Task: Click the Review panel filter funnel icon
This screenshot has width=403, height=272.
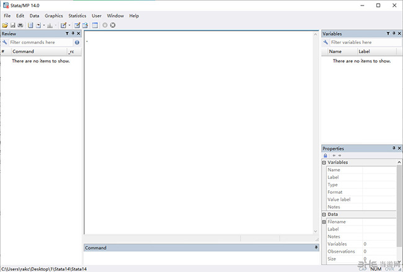Action: (67, 33)
